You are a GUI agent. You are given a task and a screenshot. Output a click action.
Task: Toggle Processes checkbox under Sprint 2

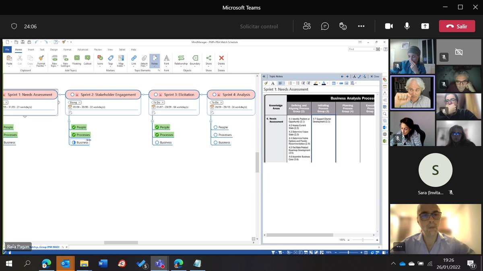pos(74,135)
